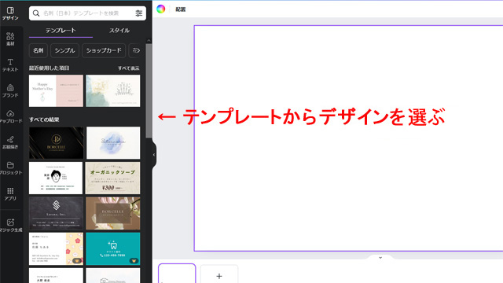This screenshot has width=503, height=283.
Task: Collapse the side panel with arrow handle
Action: click(154, 155)
